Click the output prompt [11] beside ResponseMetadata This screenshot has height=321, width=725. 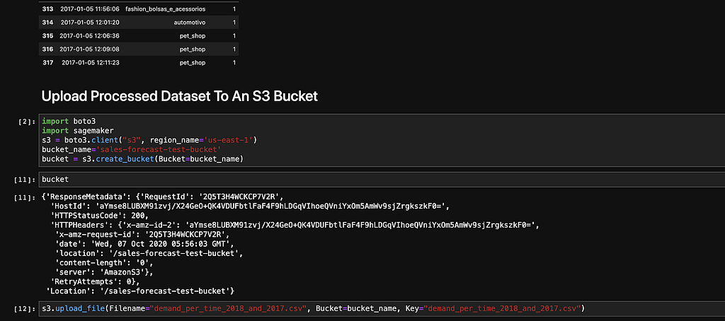[23, 197]
